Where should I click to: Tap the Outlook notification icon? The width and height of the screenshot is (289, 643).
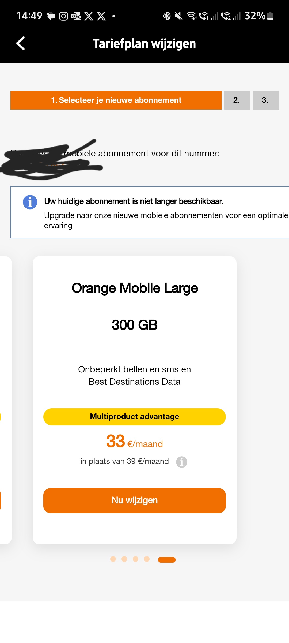tap(76, 16)
